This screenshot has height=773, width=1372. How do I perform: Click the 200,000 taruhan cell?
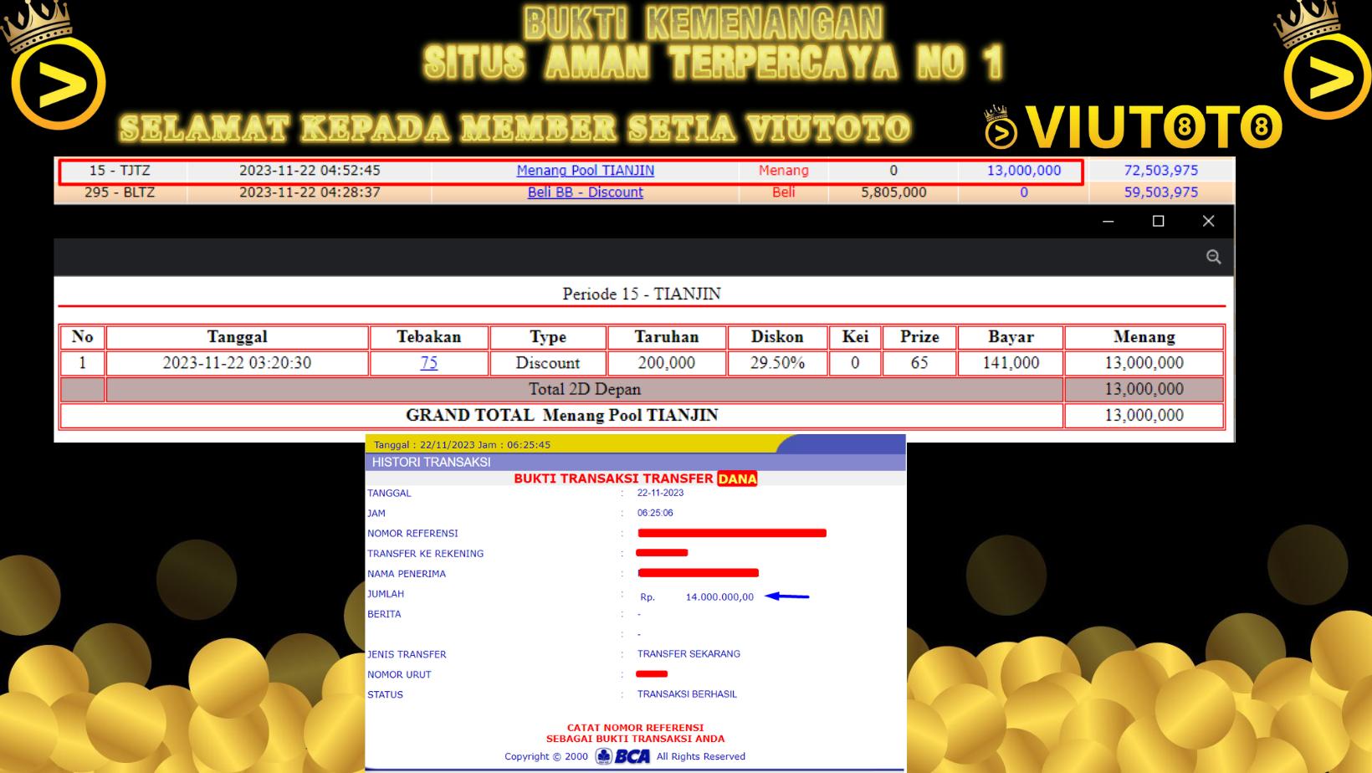click(x=667, y=363)
